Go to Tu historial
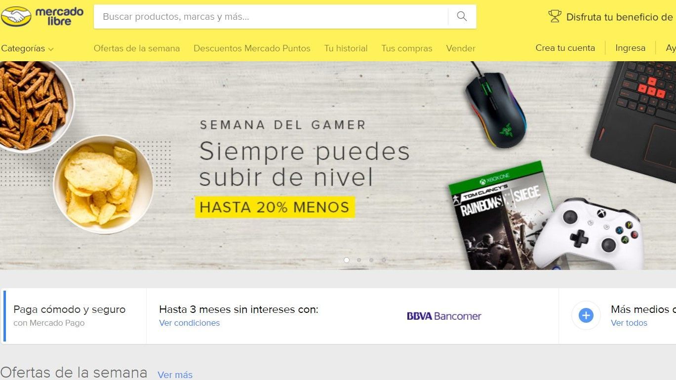The width and height of the screenshot is (676, 380). click(346, 48)
